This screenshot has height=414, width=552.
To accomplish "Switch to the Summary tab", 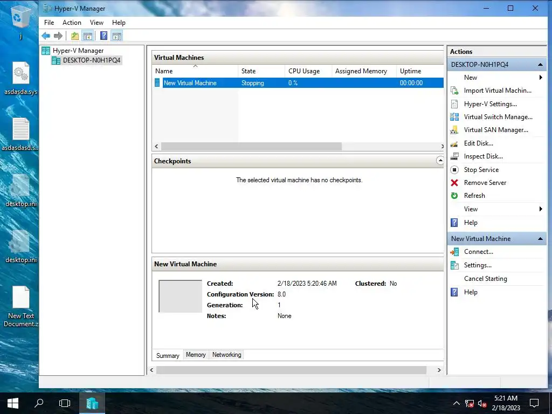I will point(168,356).
